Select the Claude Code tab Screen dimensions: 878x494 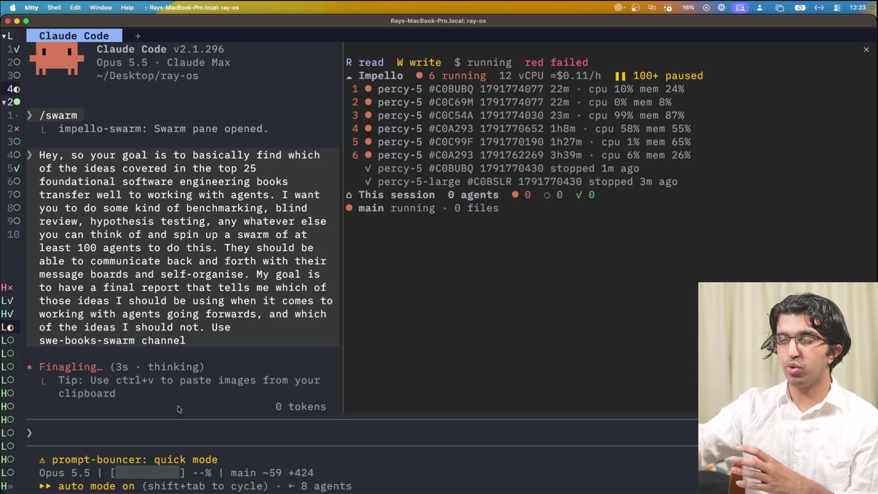[x=74, y=36]
